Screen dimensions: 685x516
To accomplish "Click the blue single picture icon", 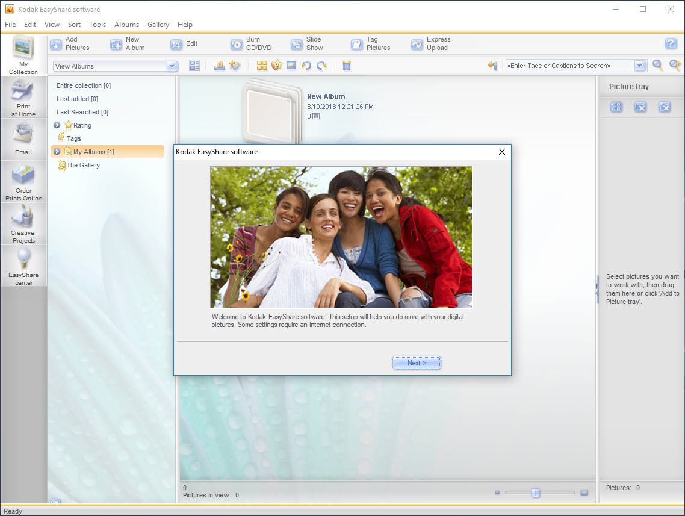I will point(291,66).
